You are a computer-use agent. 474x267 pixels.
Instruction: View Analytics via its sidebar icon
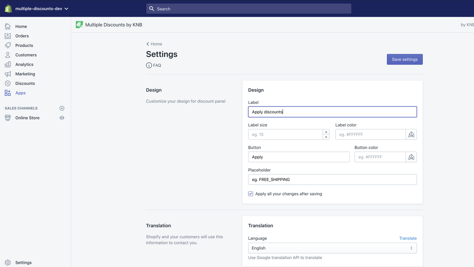tap(8, 64)
